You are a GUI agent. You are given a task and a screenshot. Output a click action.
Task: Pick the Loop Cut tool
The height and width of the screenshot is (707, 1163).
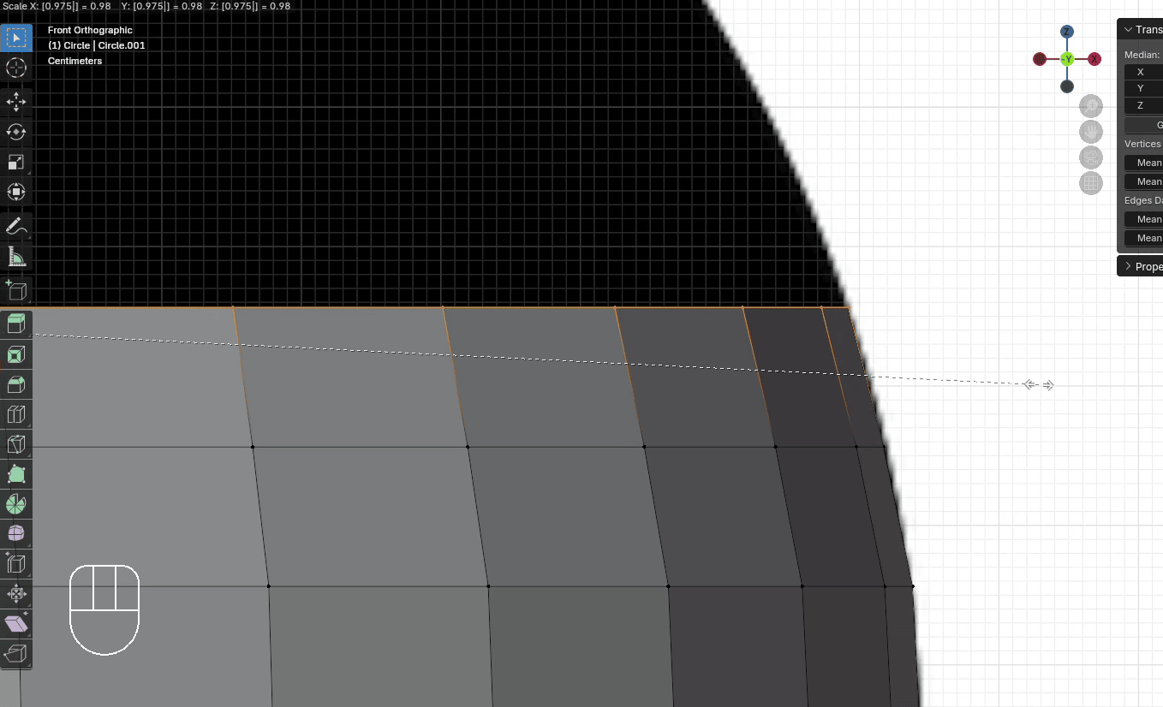[x=16, y=415]
